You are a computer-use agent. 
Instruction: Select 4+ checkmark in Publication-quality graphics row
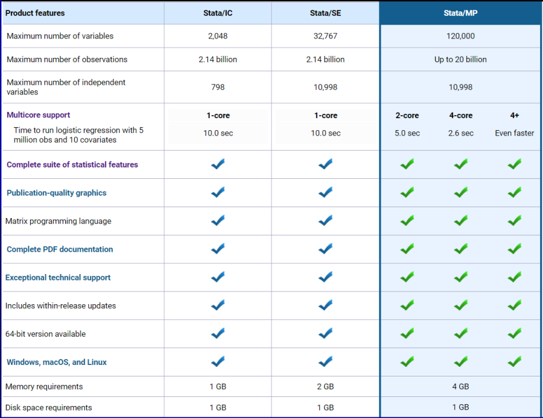pos(515,192)
